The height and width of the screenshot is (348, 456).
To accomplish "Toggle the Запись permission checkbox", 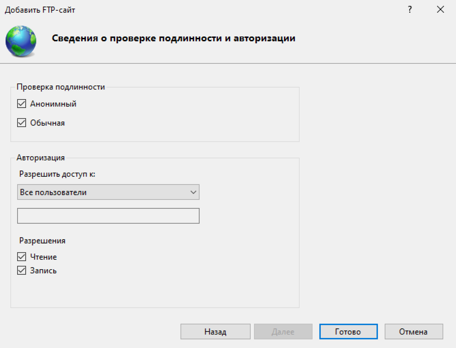I will 22,270.
